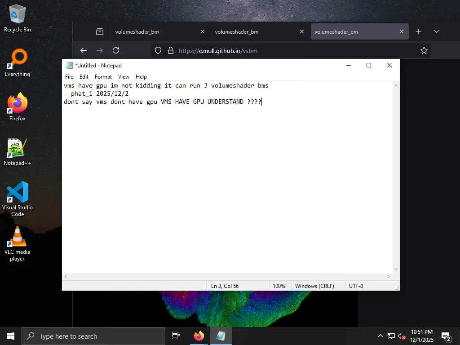
Task: Open the clock showing 10:51 PM
Action: (422, 336)
